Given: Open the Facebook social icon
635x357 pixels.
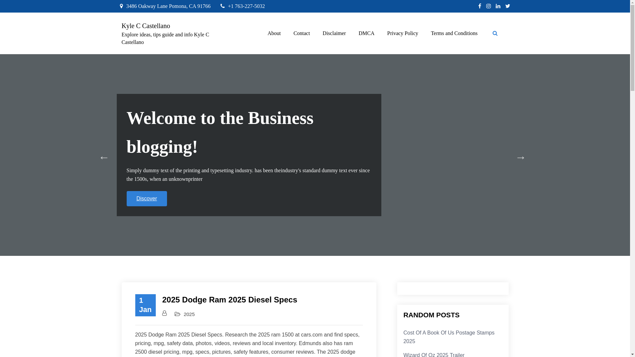Looking at the screenshot, I should [x=480, y=6].
